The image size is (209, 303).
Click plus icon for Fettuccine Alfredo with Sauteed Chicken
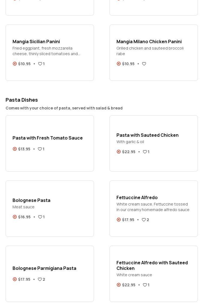pyautogui.click(x=119, y=285)
